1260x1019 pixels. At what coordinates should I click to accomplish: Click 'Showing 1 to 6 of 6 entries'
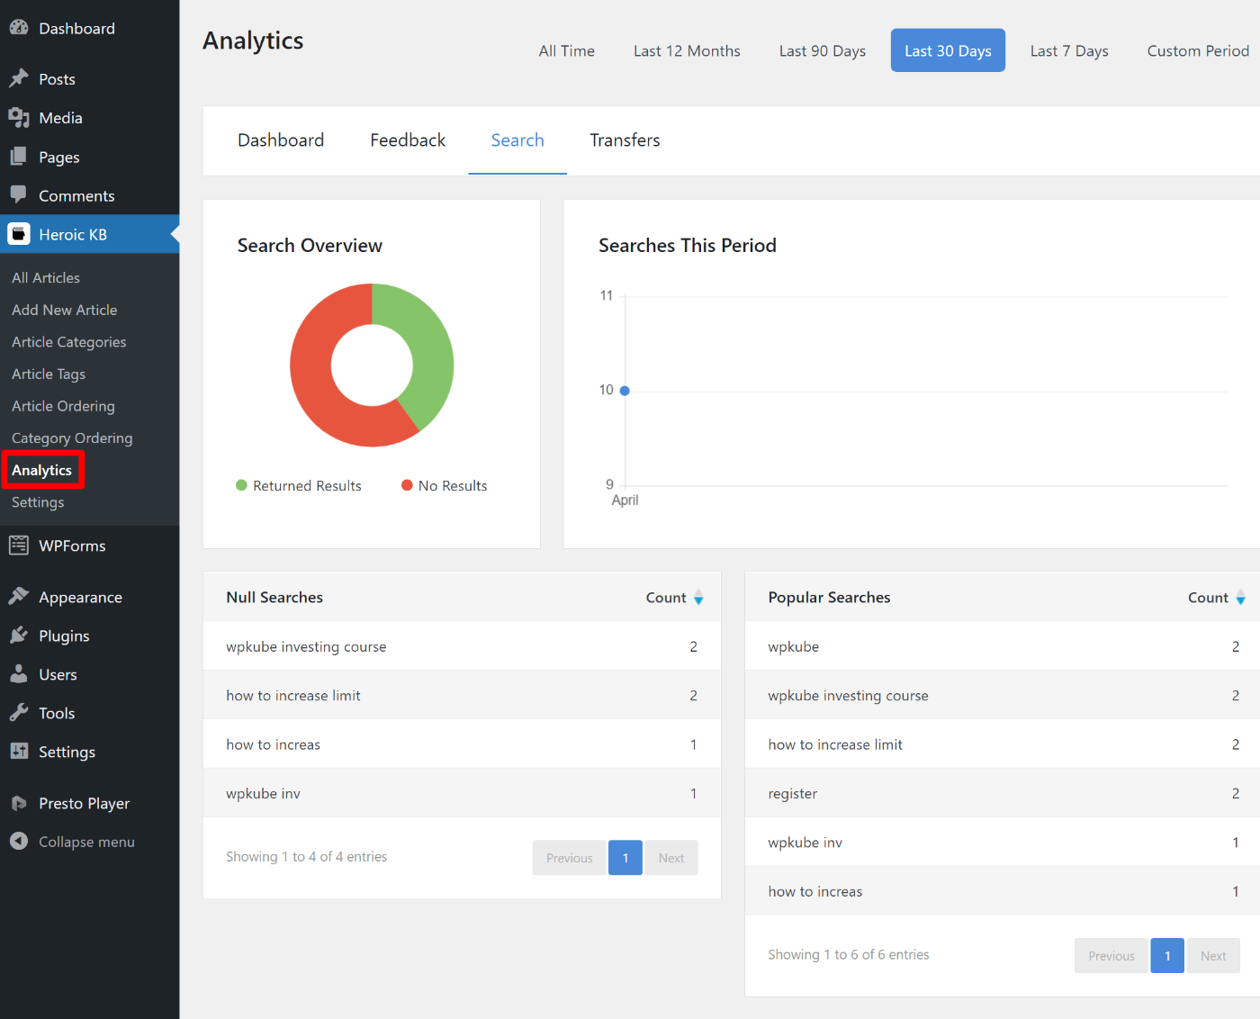(849, 954)
